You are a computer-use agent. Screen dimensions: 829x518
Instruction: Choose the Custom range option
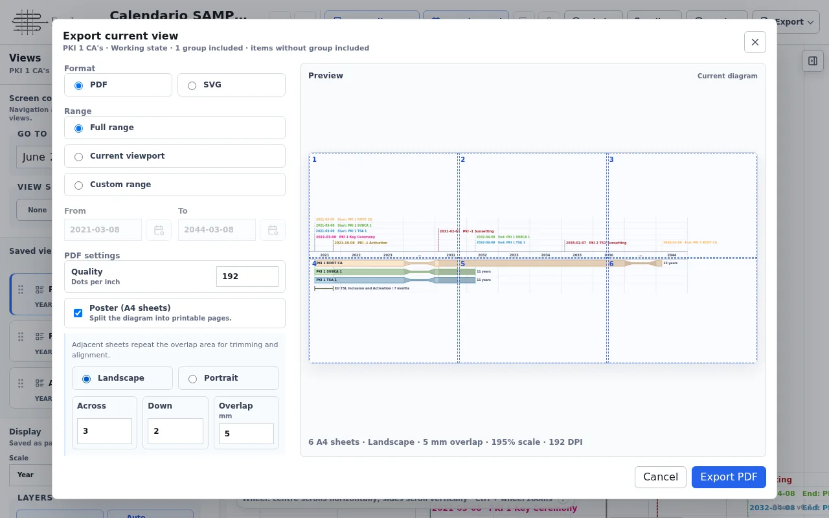(175, 185)
